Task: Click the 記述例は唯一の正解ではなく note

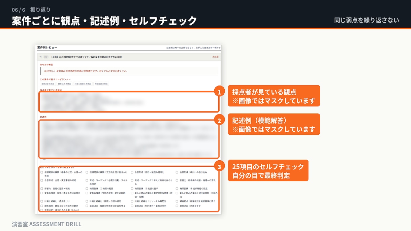Action: click(x=194, y=48)
